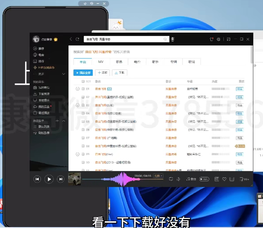Go to the previous track
The height and width of the screenshot is (228, 263).
click(37, 179)
